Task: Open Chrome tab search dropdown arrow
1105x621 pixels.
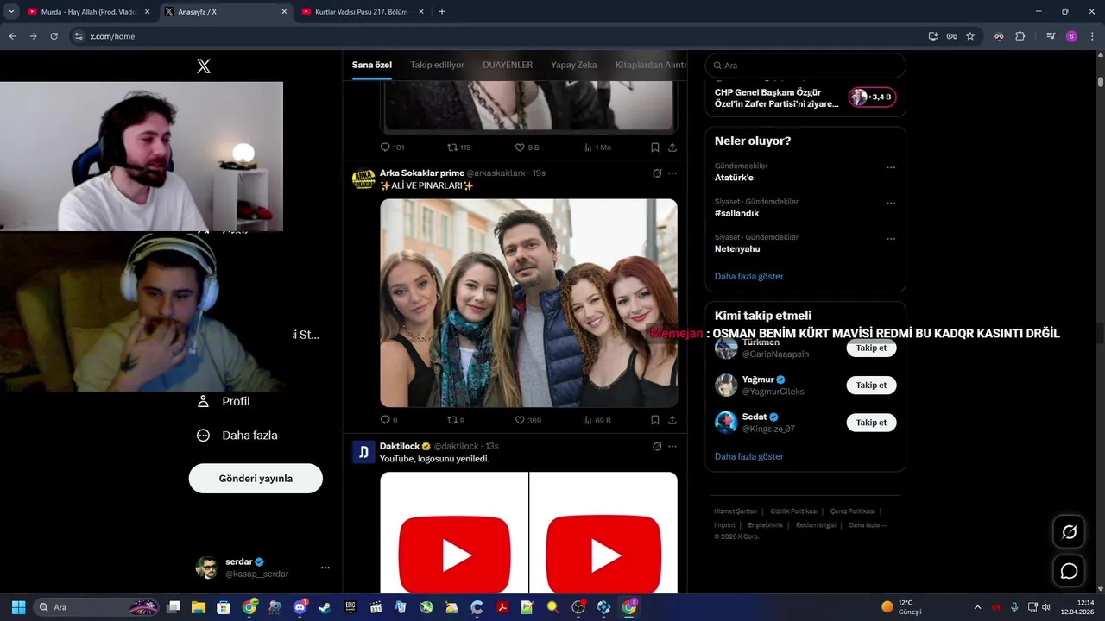Action: point(11,11)
